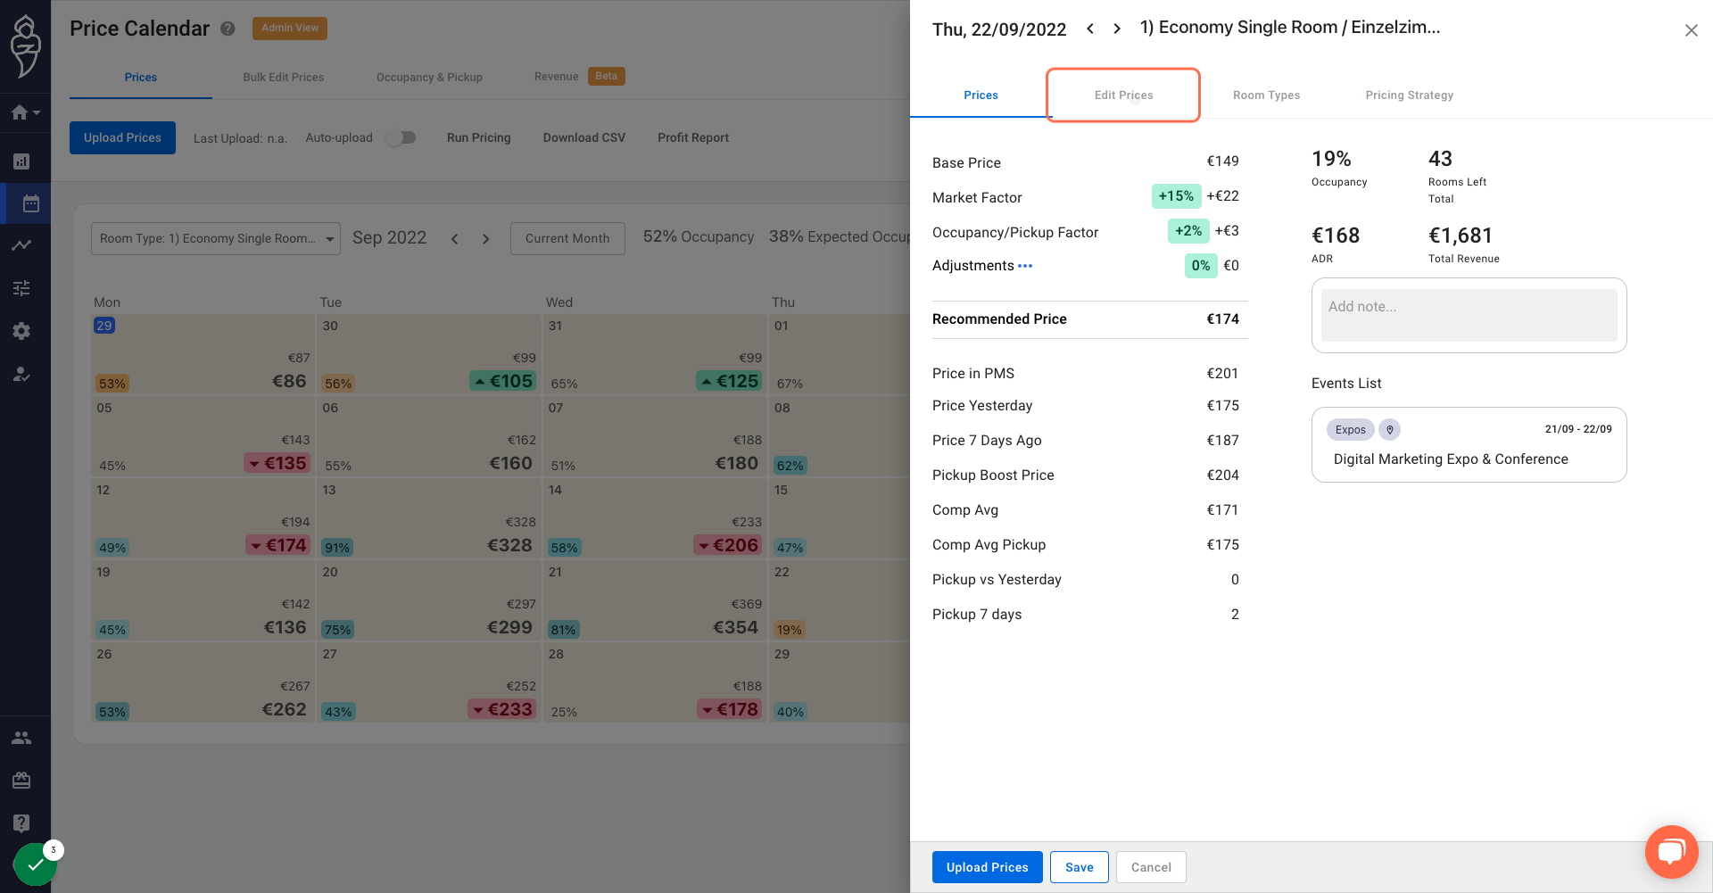1713x893 pixels.
Task: Open the user check icon in the sidebar
Action: (x=21, y=374)
